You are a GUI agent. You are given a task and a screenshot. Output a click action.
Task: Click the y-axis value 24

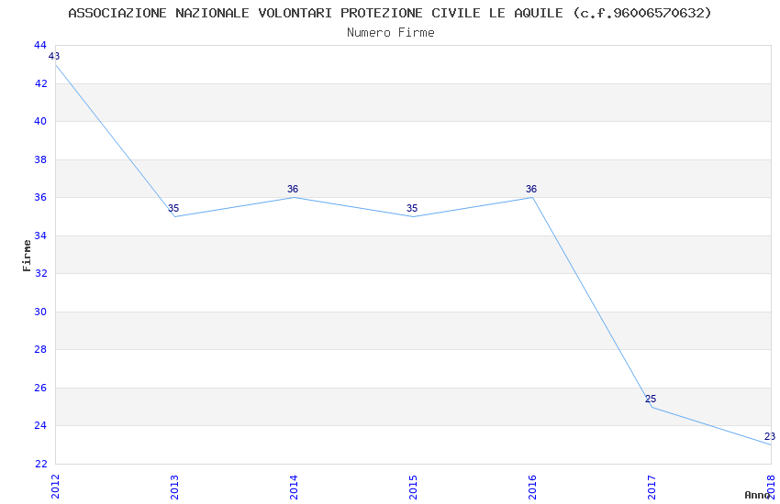[x=40, y=425]
